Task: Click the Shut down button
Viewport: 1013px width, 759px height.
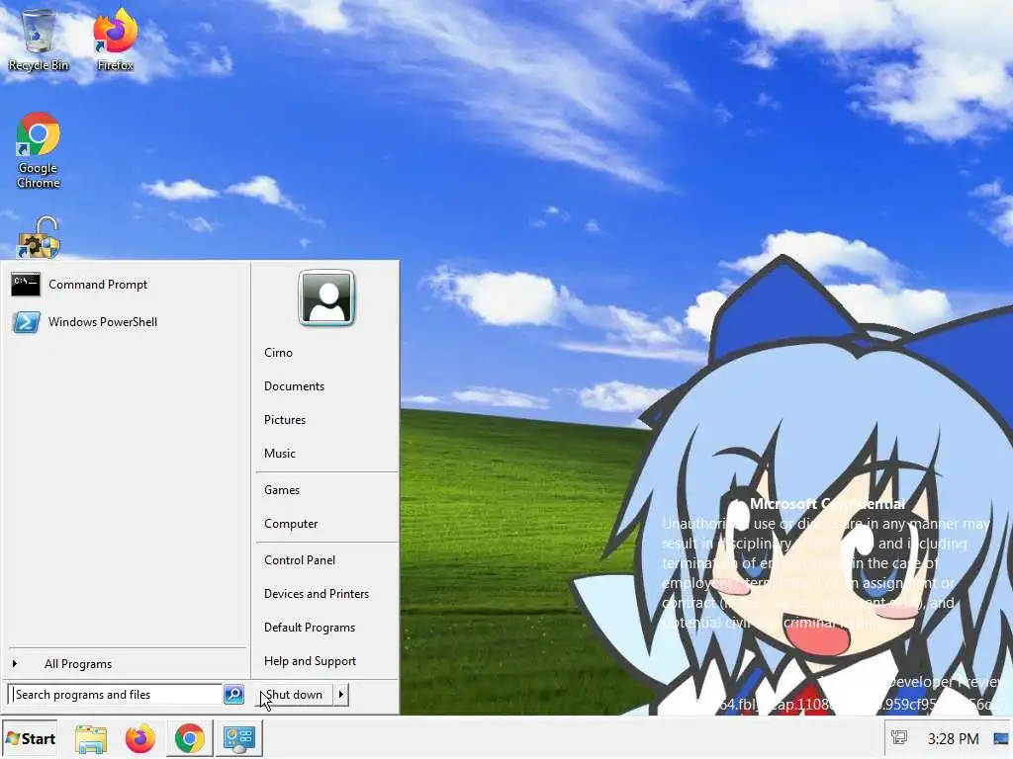Action: coord(295,695)
